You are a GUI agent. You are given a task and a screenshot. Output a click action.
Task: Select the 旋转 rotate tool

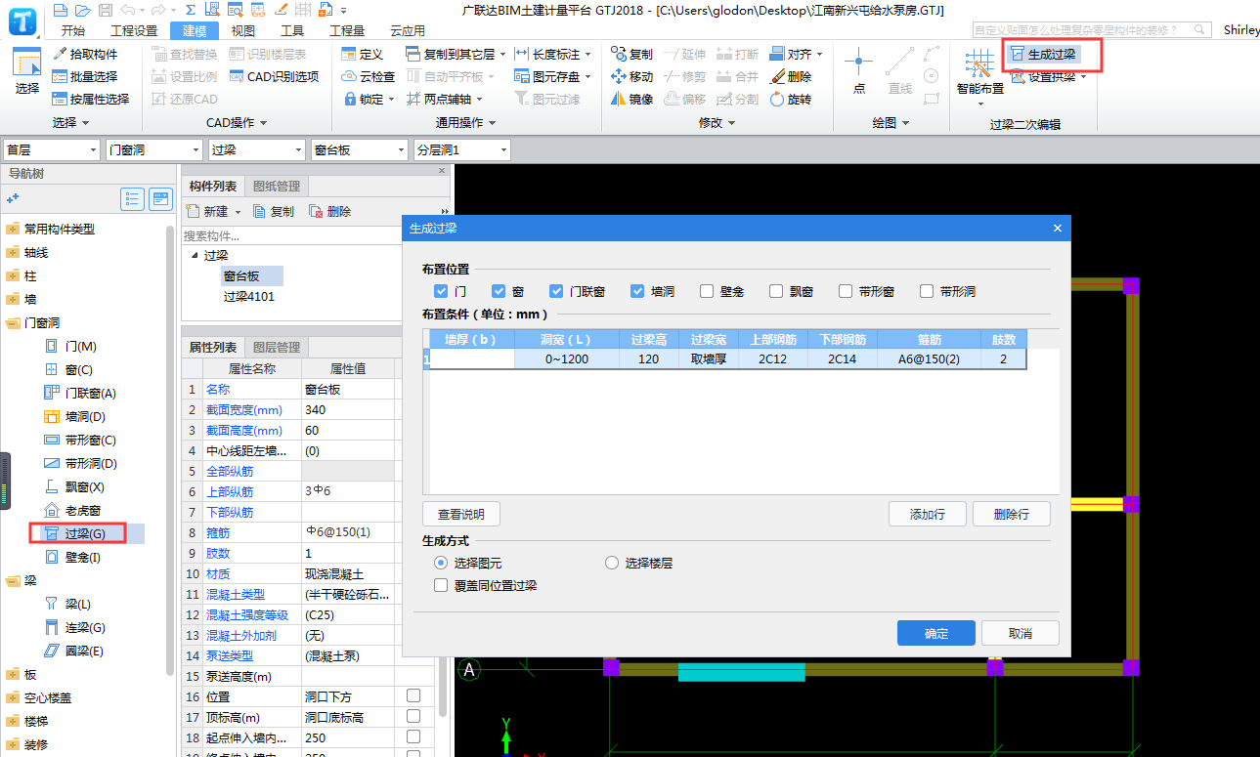pos(791,99)
